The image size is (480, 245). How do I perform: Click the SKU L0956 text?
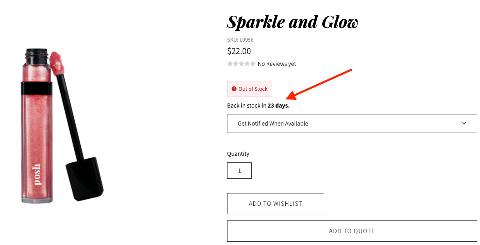(240, 40)
